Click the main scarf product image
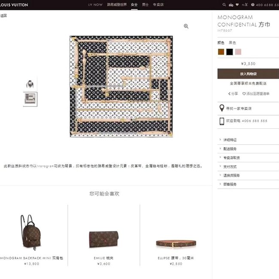 121,86
